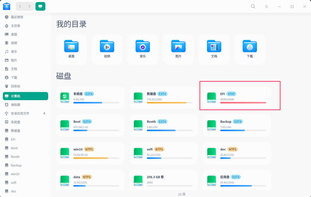
Task: Open the 下载 folder in 我的目录
Action: pos(250,49)
